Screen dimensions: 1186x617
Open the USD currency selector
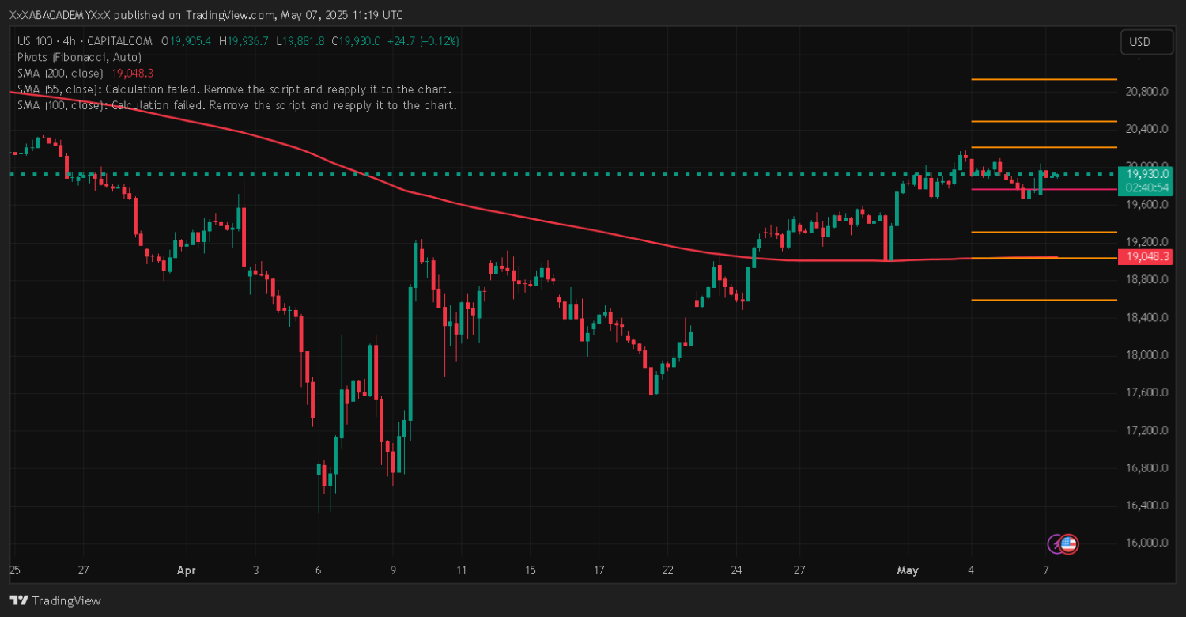(x=1146, y=42)
